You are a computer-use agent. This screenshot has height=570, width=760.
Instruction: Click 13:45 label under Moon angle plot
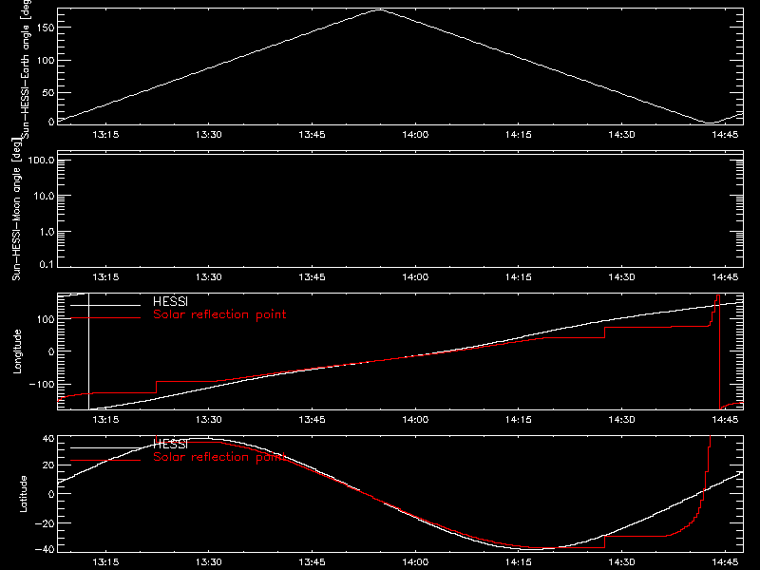point(313,277)
